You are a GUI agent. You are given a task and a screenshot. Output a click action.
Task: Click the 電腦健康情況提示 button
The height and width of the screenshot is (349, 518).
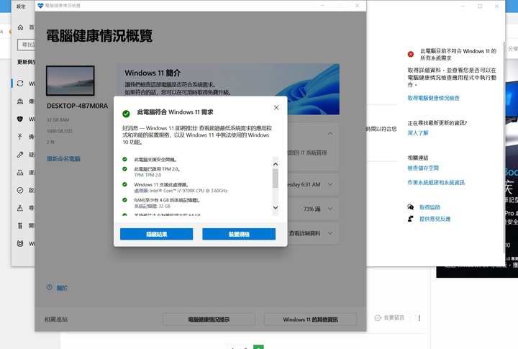[x=209, y=319]
